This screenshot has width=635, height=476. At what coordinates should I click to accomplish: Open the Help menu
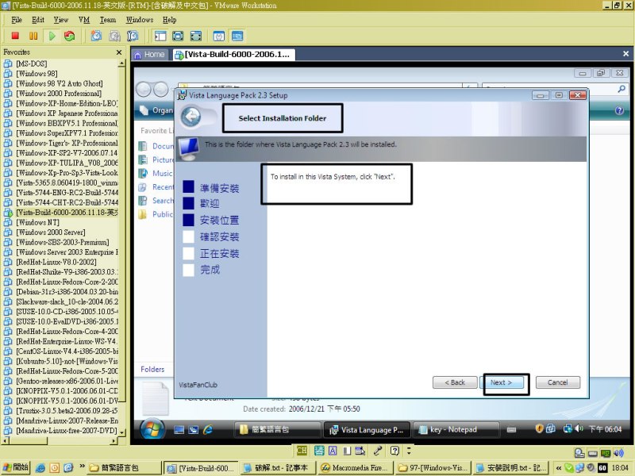pyautogui.click(x=169, y=20)
